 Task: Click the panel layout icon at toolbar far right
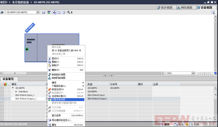coord(213,12)
